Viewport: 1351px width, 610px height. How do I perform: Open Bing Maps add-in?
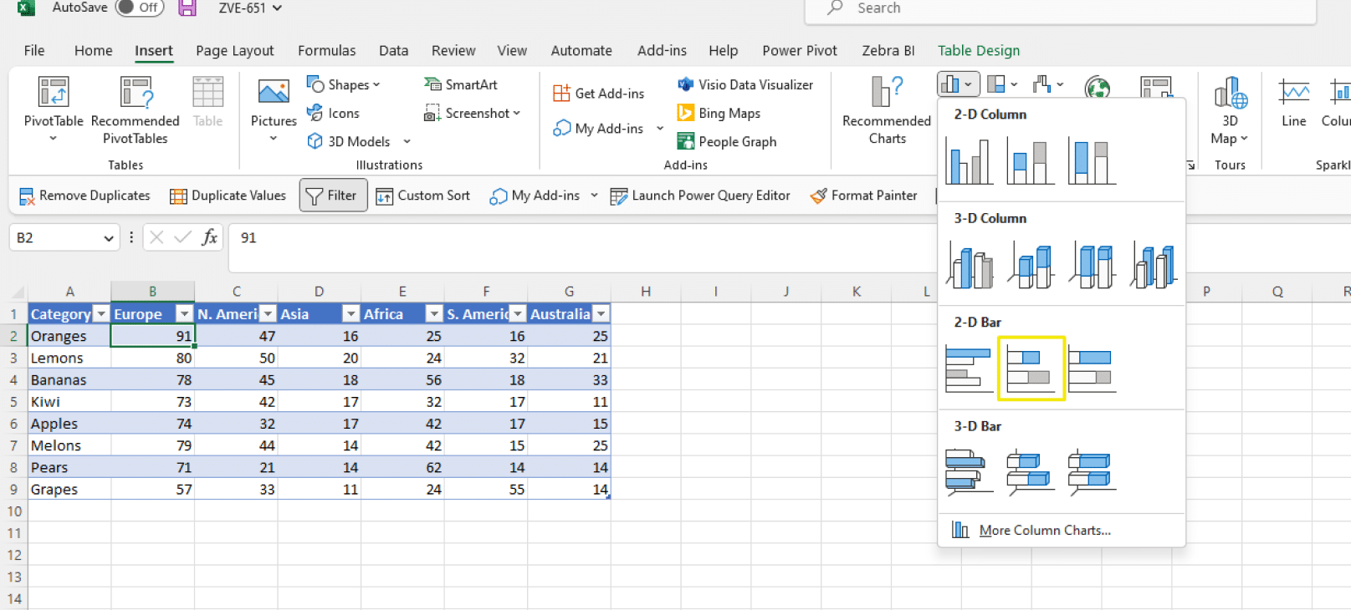[719, 113]
